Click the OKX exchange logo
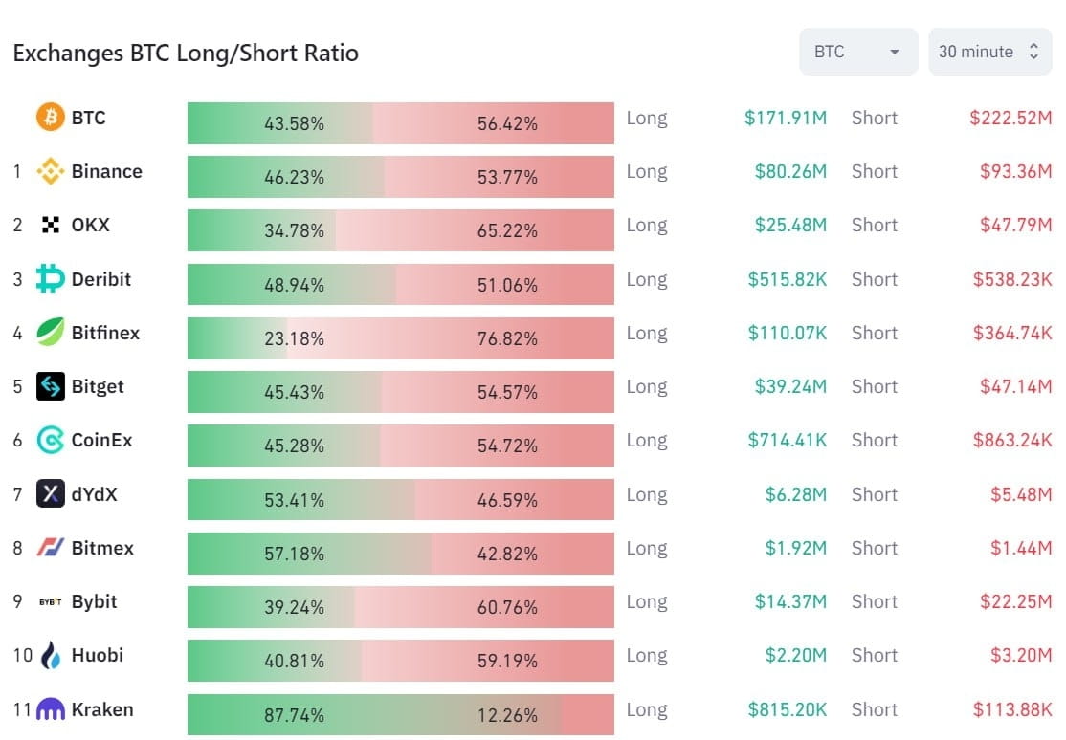 (x=50, y=226)
